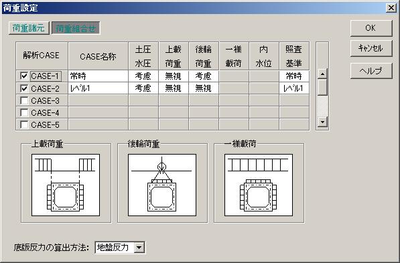
Task: Uncheck the CASE-2 checkbox
Action: [x=24, y=88]
